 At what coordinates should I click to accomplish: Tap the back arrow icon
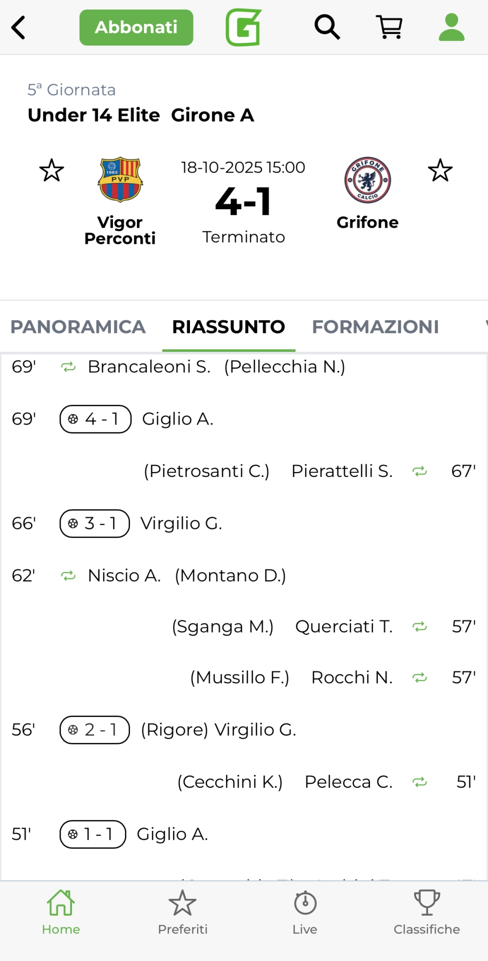(x=19, y=28)
